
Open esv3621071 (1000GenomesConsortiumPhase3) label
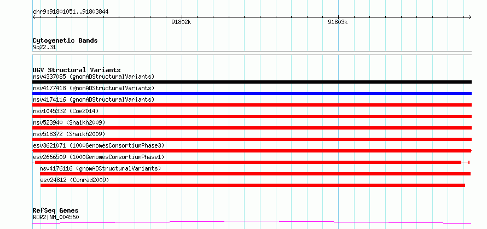[98, 145]
